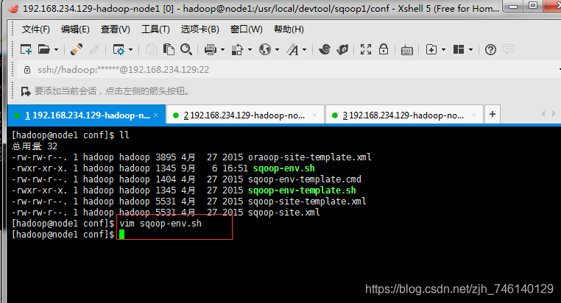Click the Print icon

[x=211, y=49]
